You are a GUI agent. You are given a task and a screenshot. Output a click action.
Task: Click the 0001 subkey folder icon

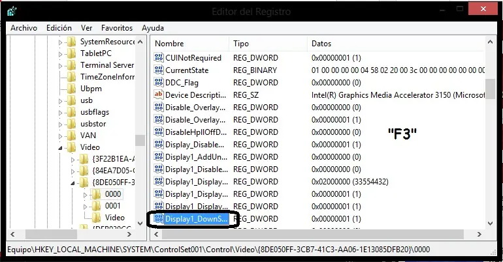pyautogui.click(x=96, y=206)
